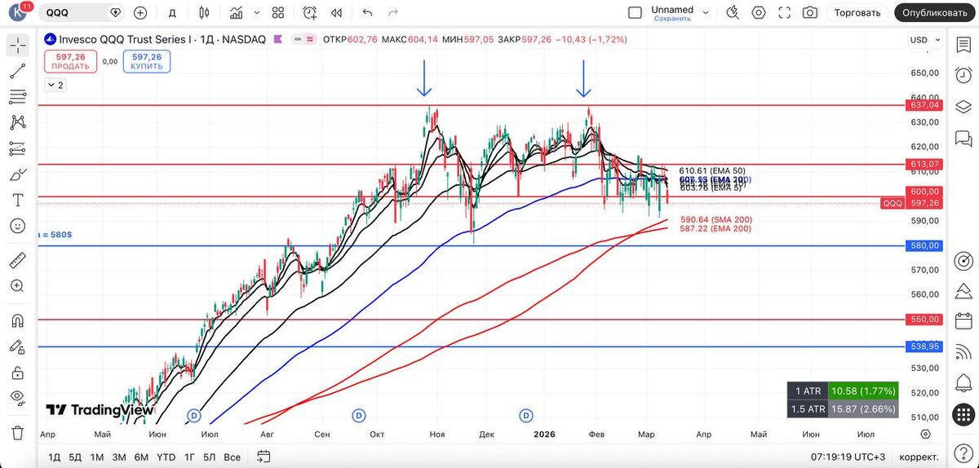Open the indicators menu
This screenshot has height=468, width=979.
pyautogui.click(x=236, y=12)
